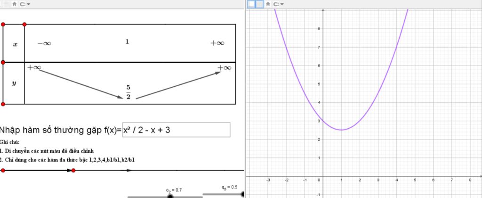Click home icon in right graphics view

coord(268,4)
